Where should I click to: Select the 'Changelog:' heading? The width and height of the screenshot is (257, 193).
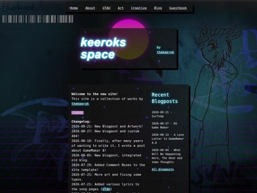tap(81, 122)
